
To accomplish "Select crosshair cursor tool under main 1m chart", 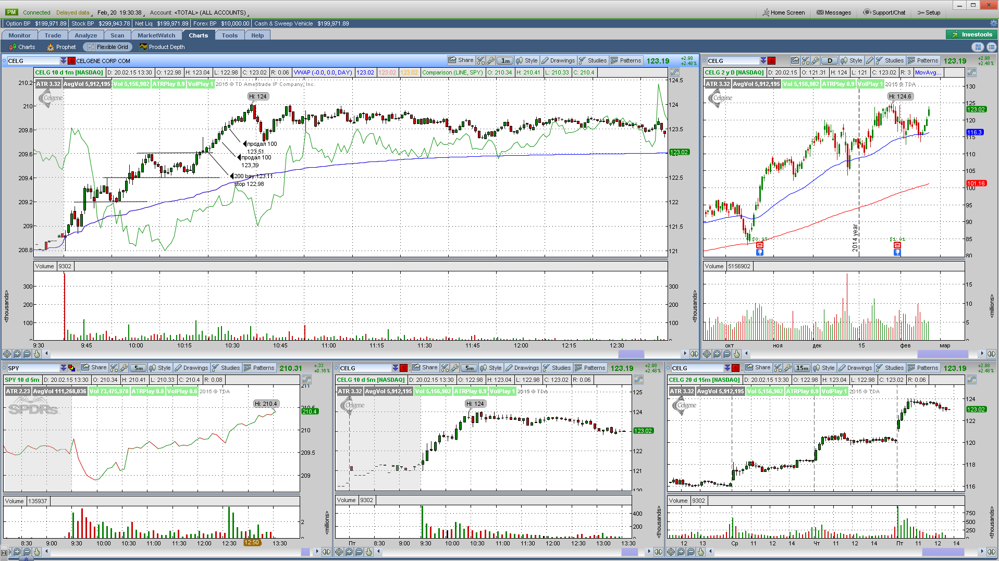I will (x=7, y=354).
